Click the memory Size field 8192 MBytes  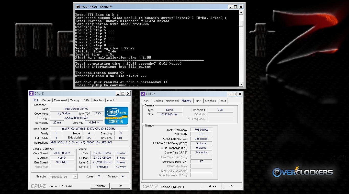(170, 114)
